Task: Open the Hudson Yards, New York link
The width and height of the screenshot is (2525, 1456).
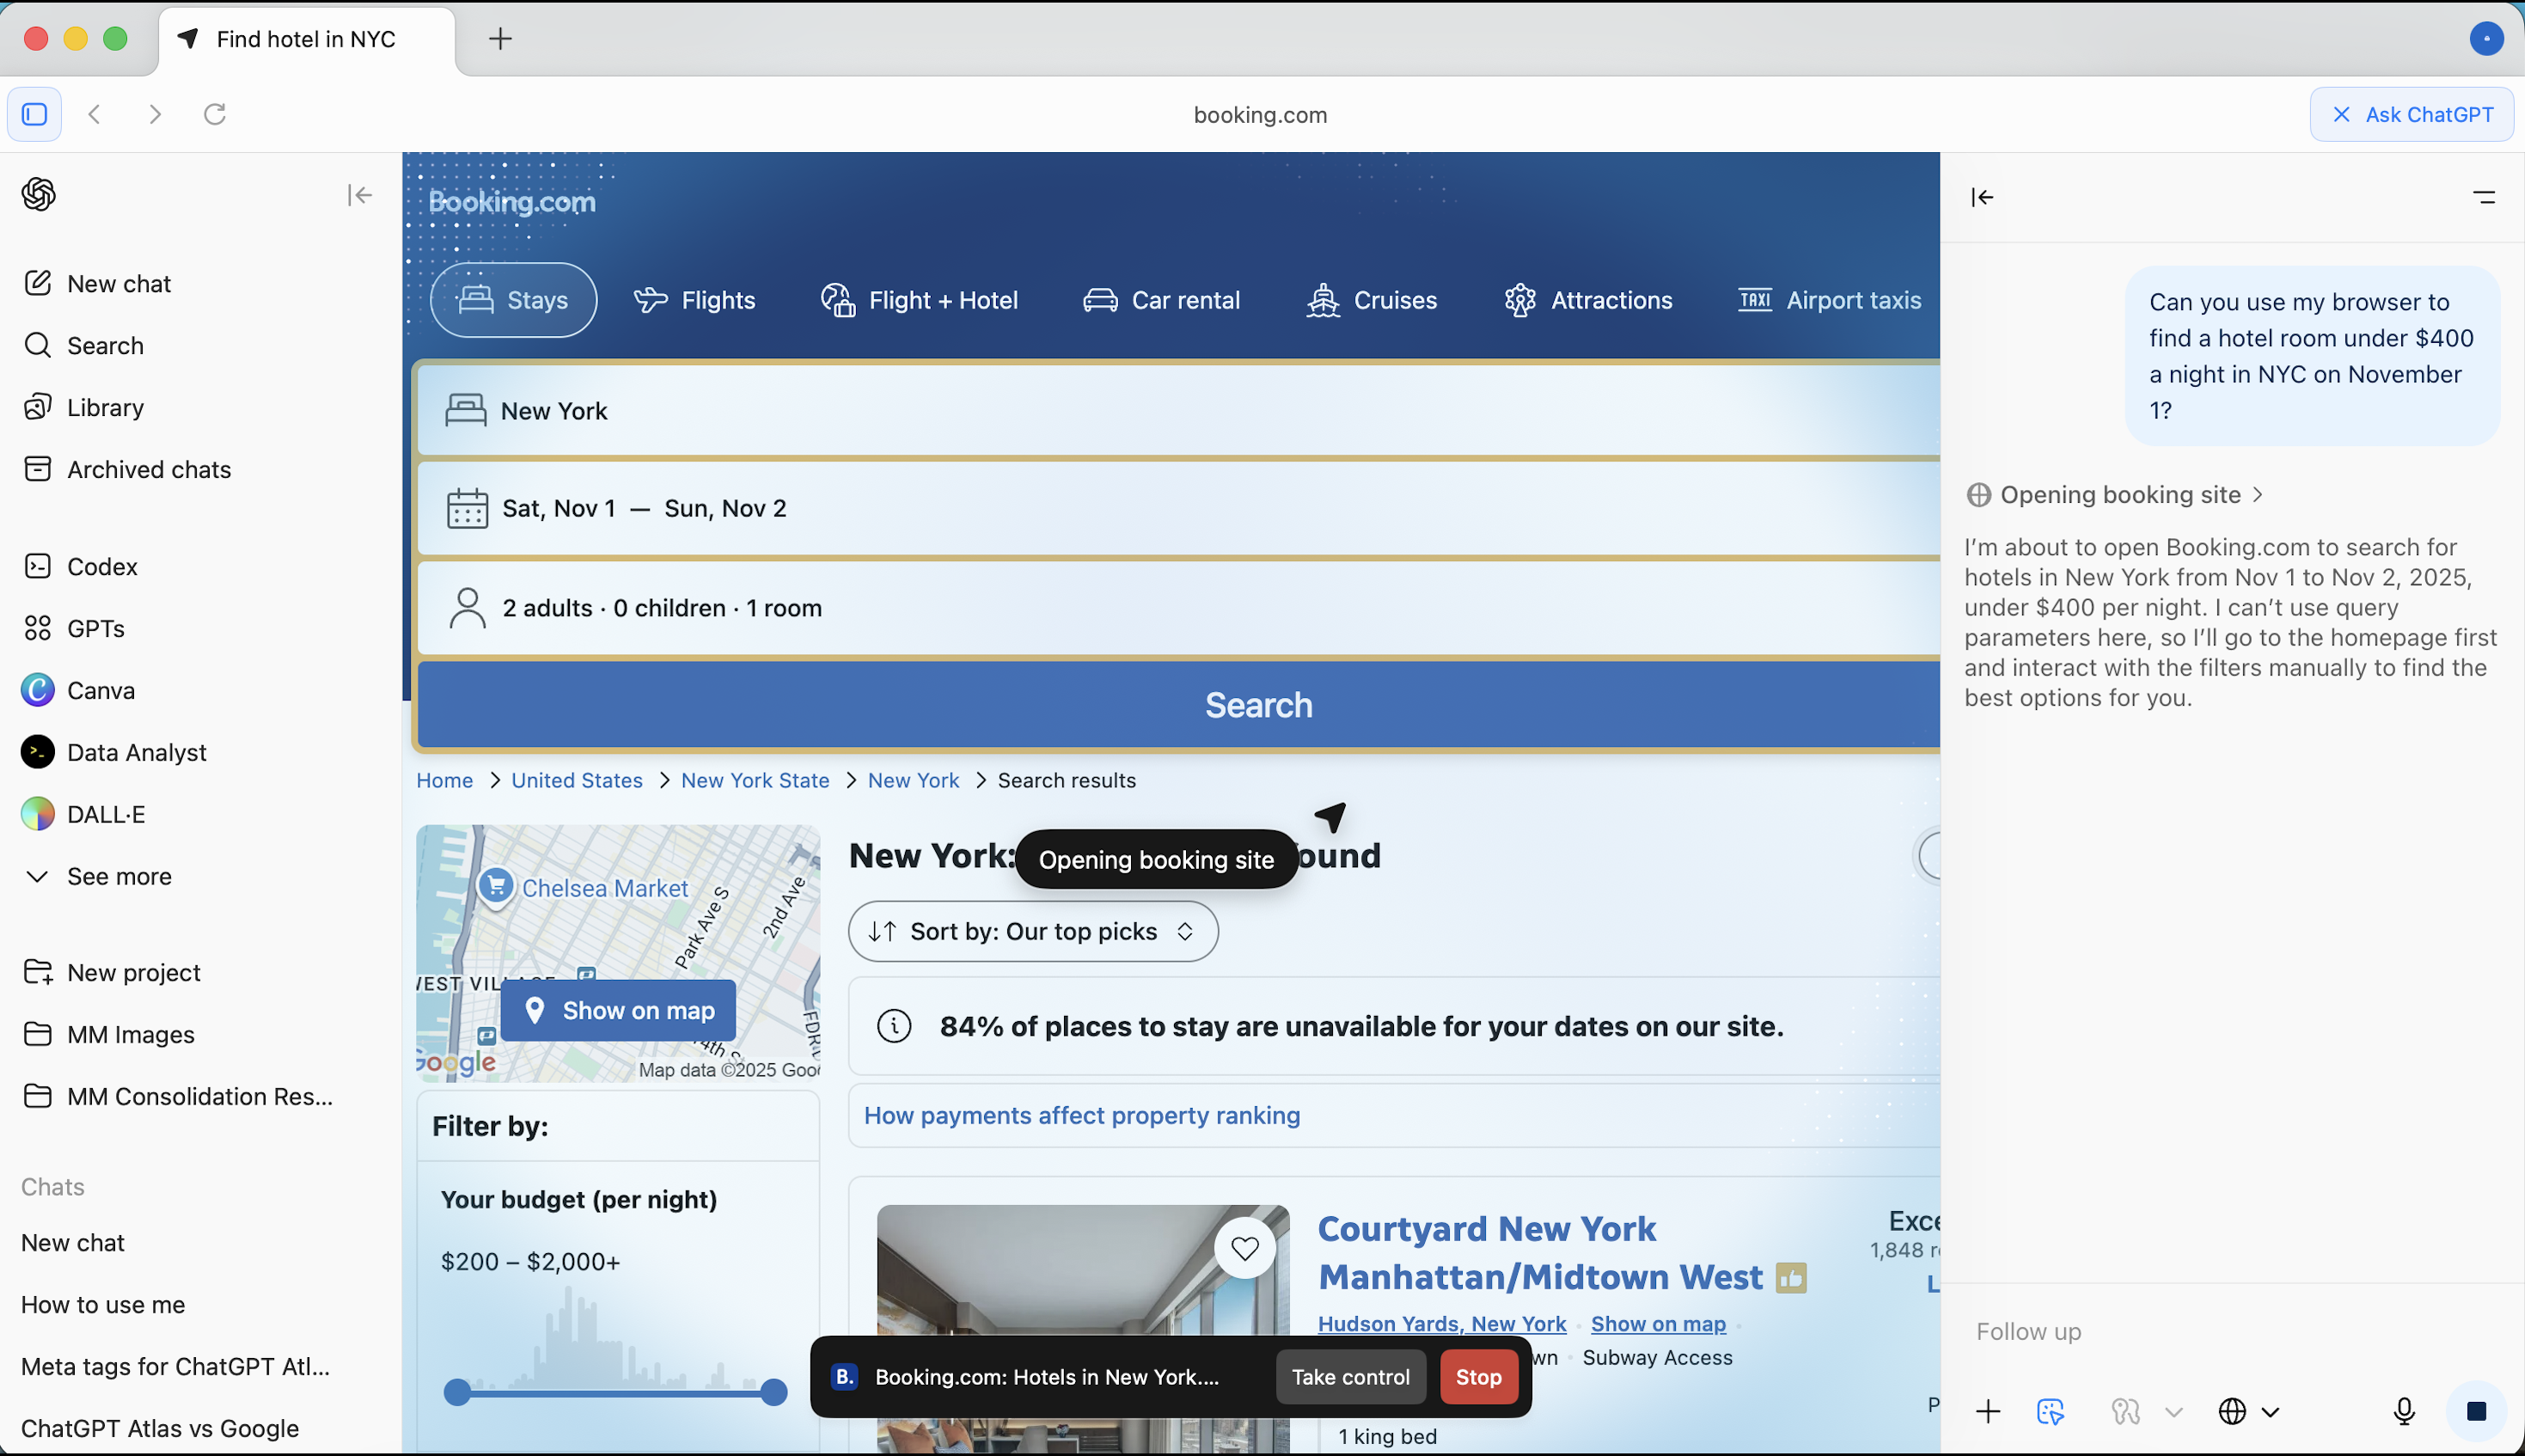Action: (1441, 1323)
